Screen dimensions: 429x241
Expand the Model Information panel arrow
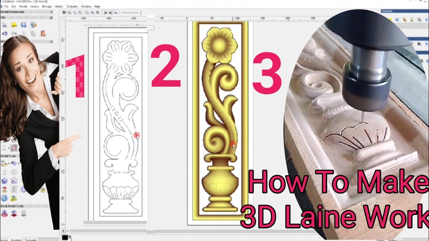pos(51,12)
